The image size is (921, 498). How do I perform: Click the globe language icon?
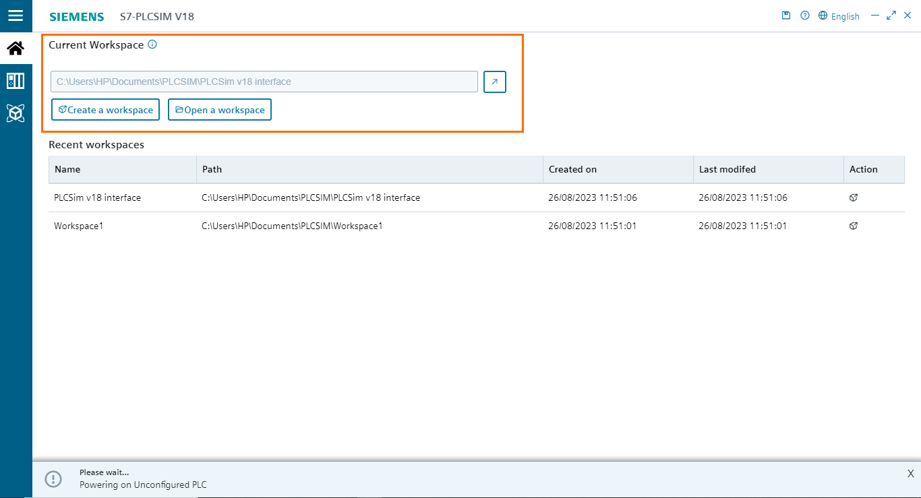click(x=822, y=15)
